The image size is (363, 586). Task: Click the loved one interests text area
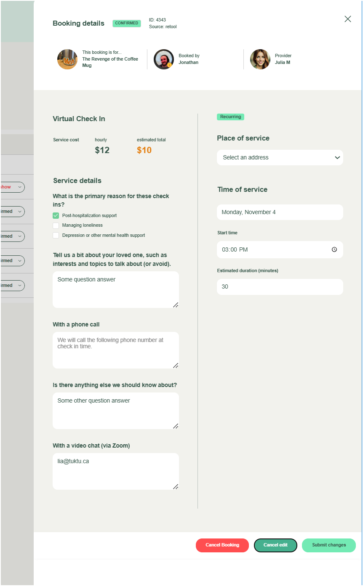point(115,289)
